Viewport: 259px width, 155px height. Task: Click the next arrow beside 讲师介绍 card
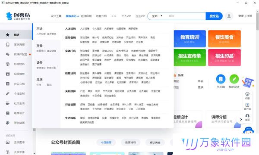click(x=241, y=119)
